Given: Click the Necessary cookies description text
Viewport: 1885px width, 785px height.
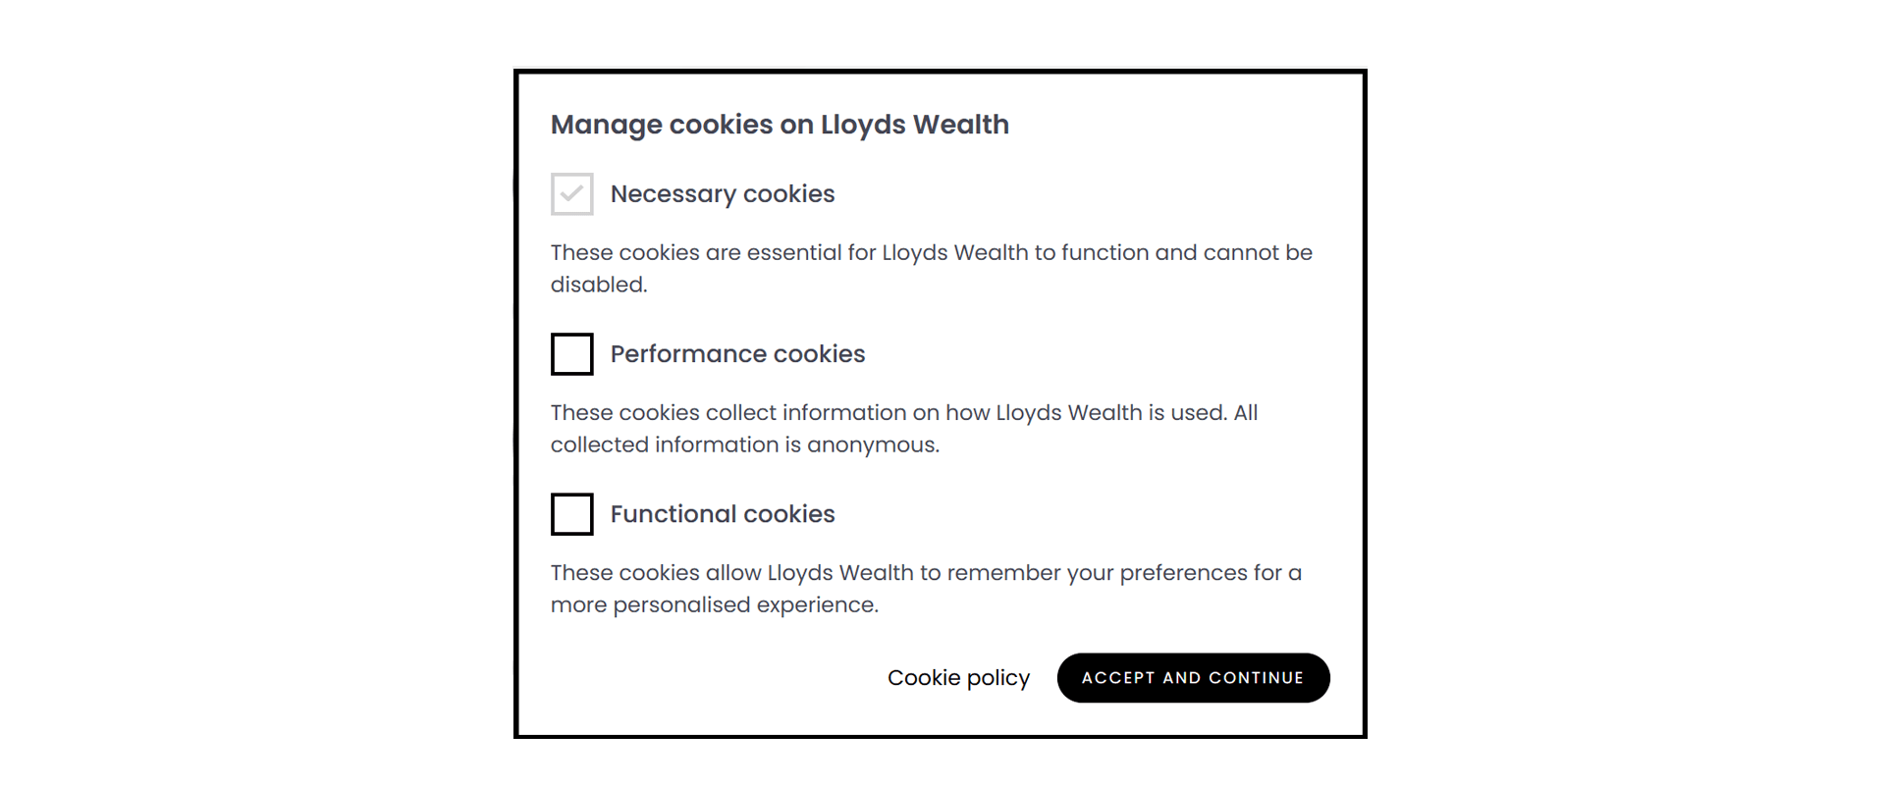Looking at the screenshot, I should point(931,267).
